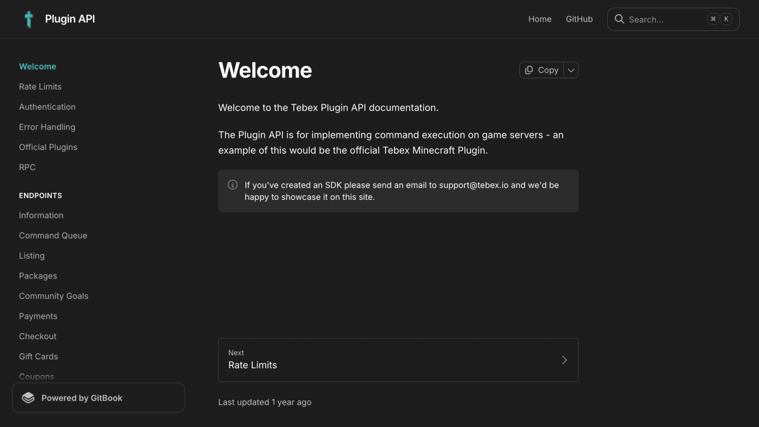Open Rate Limits in the sidebar
The width and height of the screenshot is (759, 427).
[x=40, y=87]
